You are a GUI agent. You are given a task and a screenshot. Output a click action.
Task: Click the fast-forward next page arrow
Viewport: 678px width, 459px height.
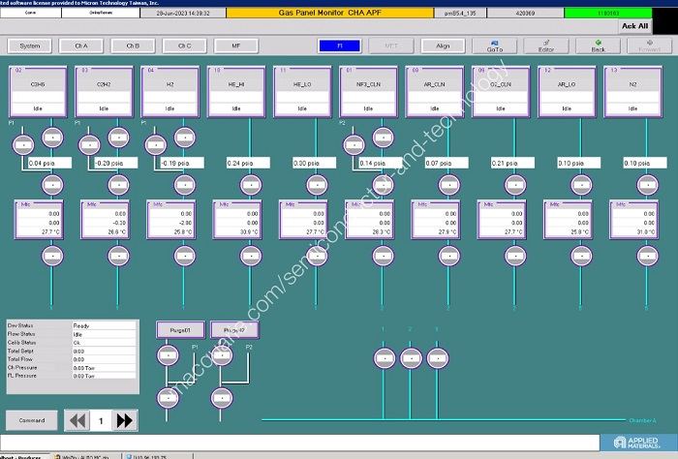[x=124, y=420]
